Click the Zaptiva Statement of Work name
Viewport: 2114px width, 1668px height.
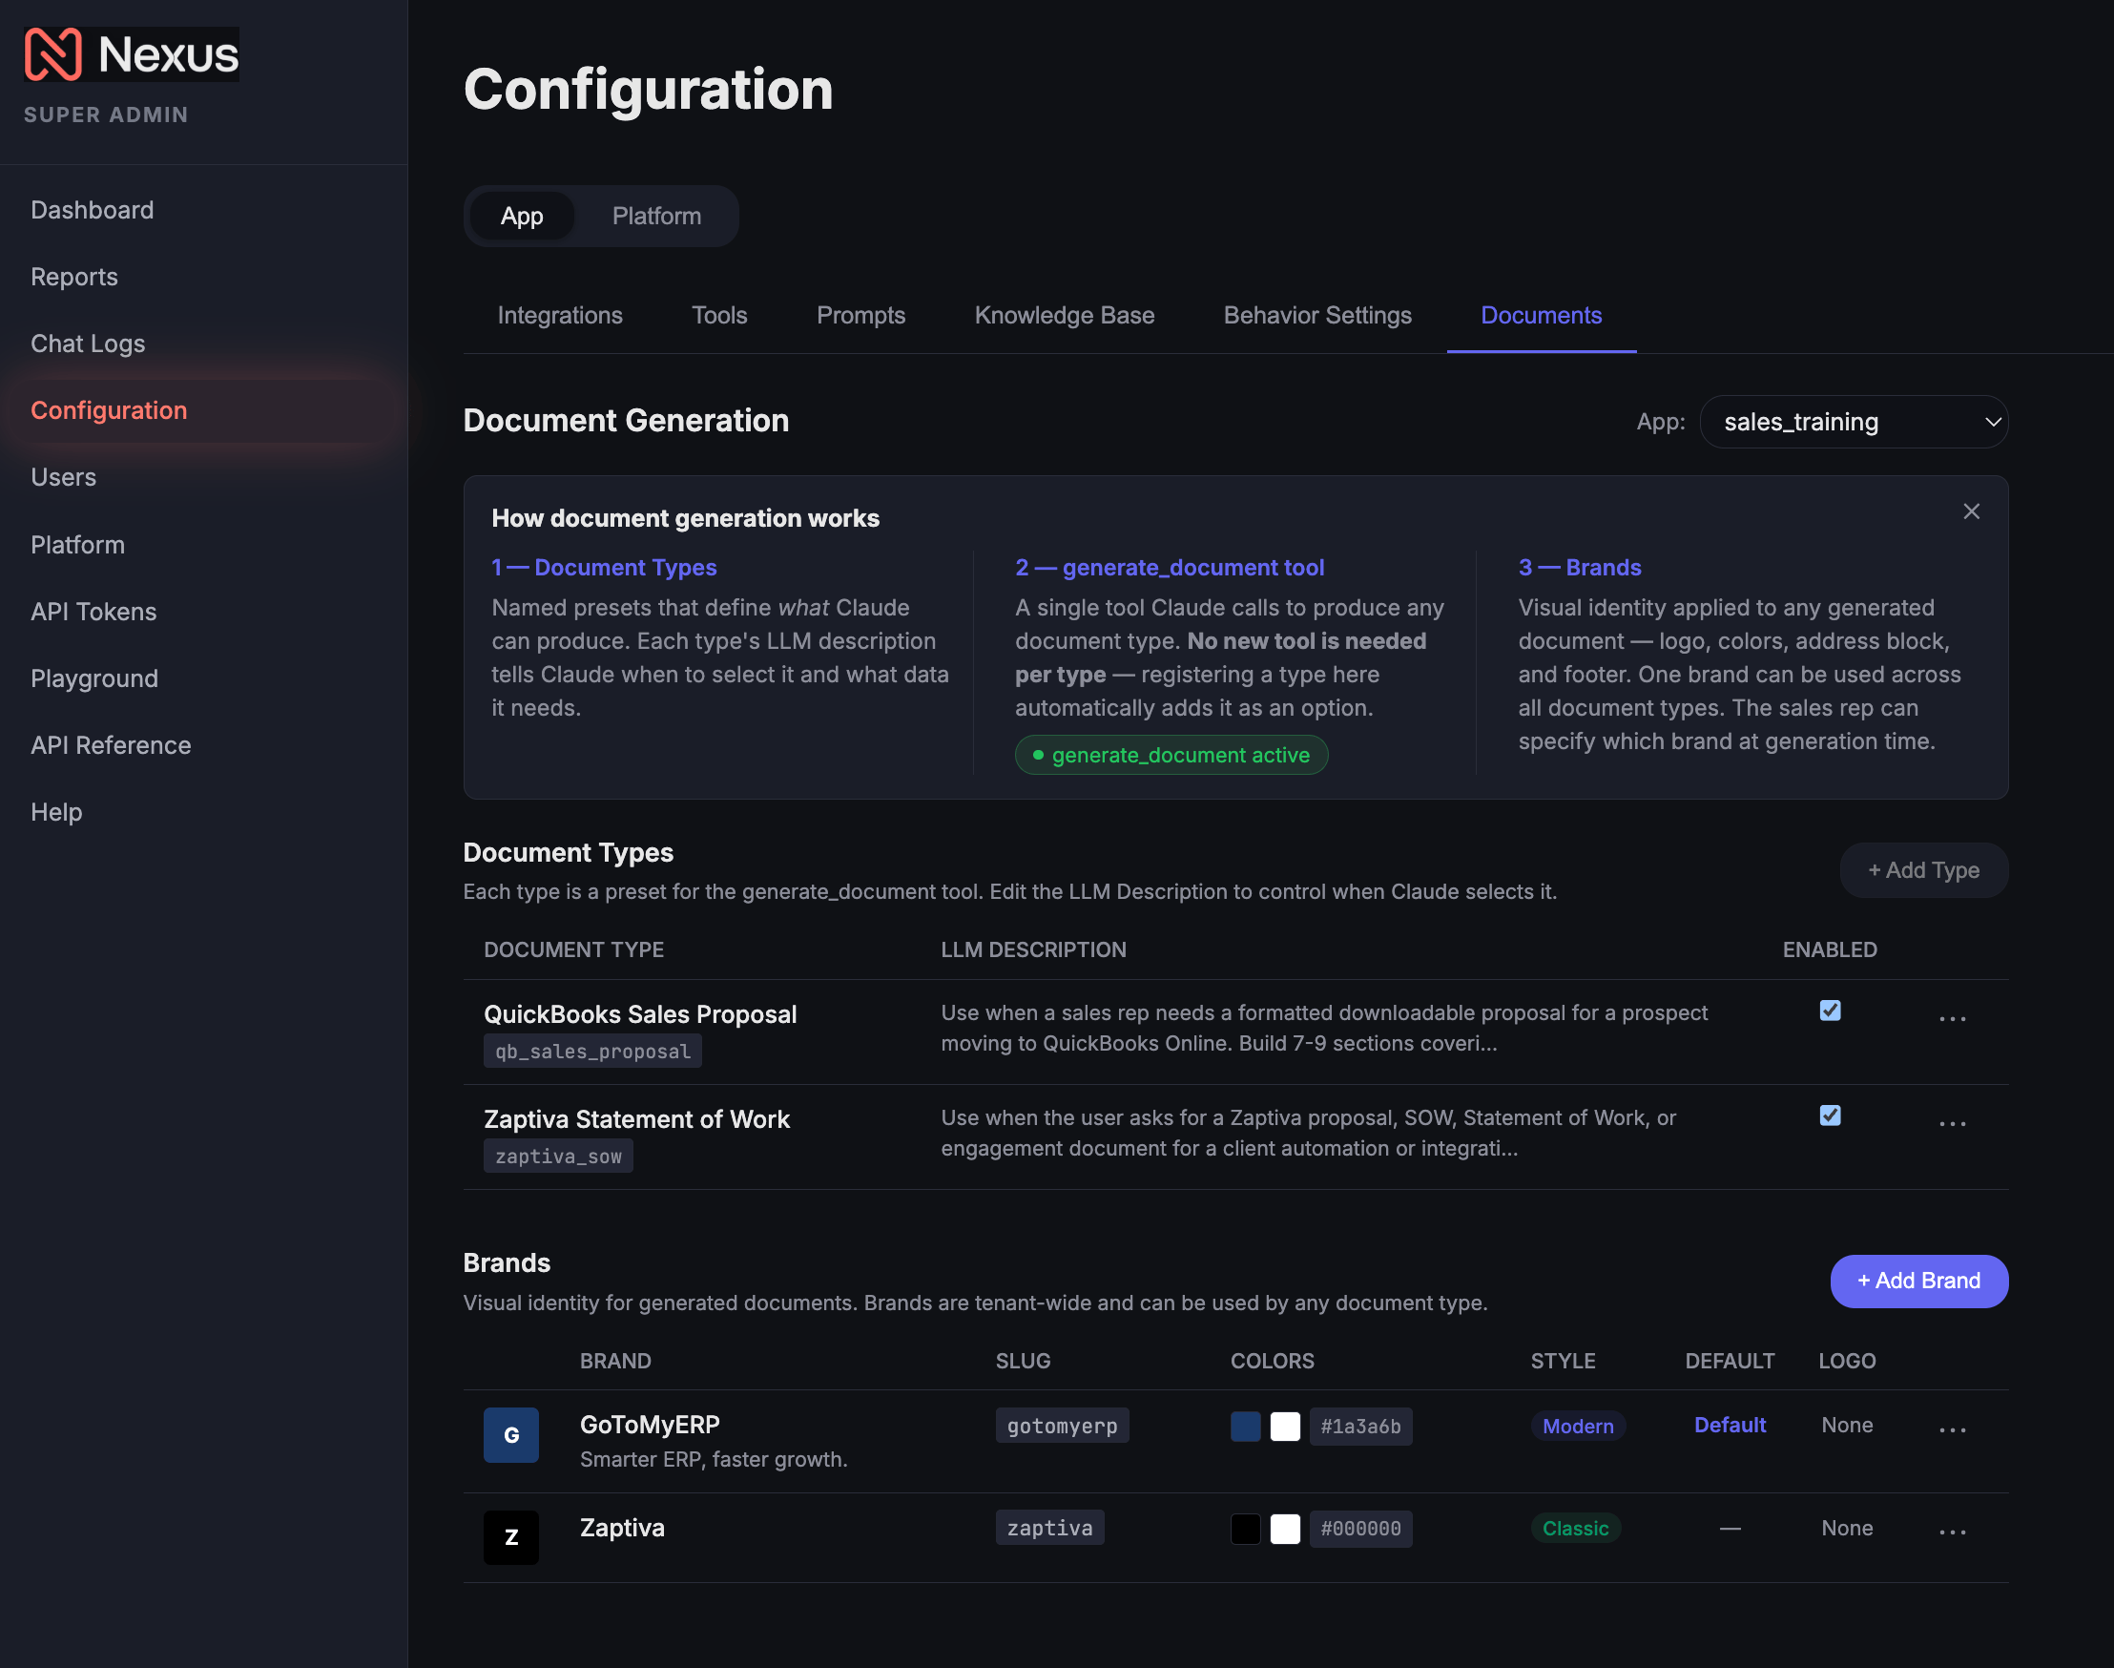(x=636, y=1119)
